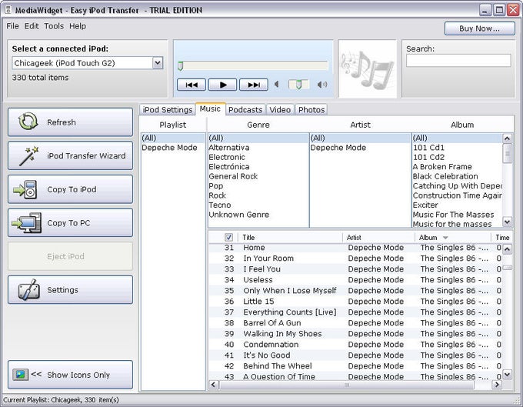Adjust the volume slider

click(298, 85)
